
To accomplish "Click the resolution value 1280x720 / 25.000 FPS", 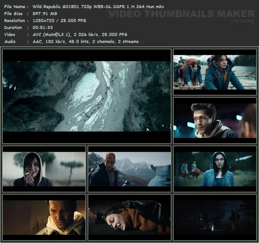I will (59, 21).
